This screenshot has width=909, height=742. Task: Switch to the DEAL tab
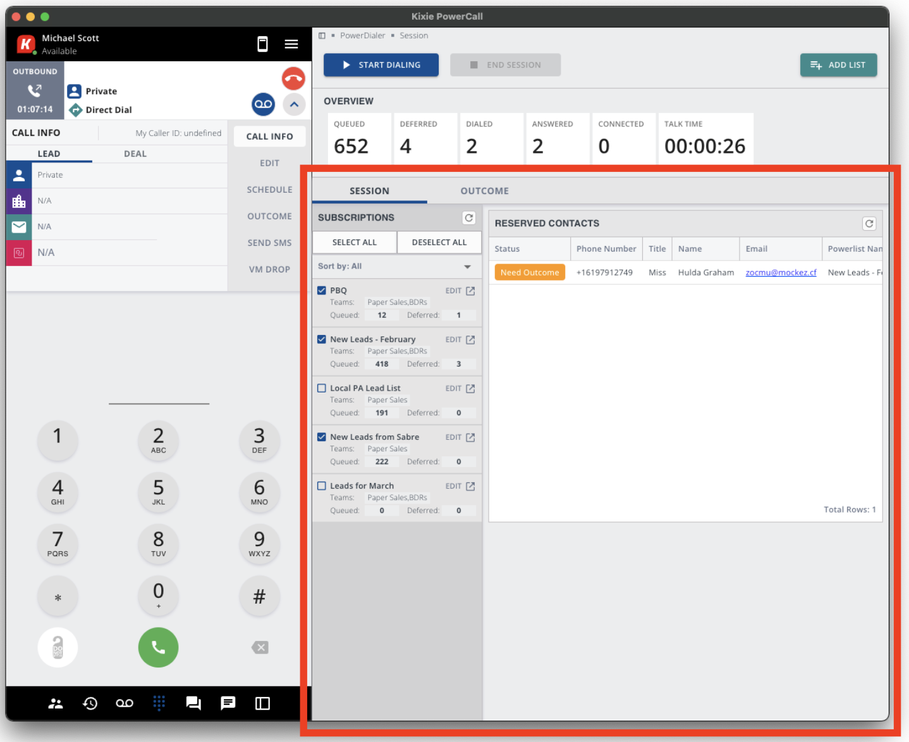(135, 153)
